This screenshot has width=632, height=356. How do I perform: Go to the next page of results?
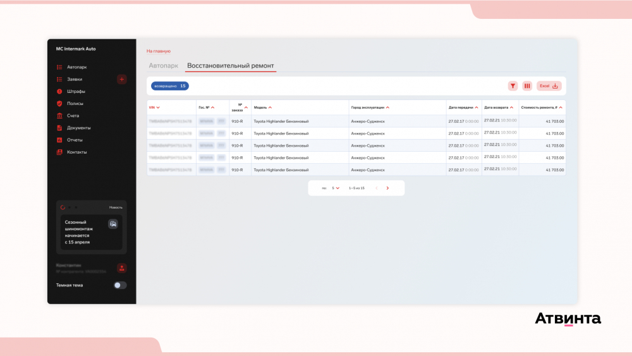[388, 188]
